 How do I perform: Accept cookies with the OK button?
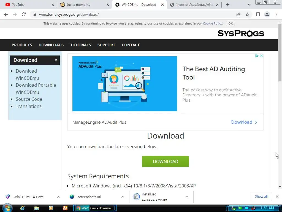pos(231,23)
